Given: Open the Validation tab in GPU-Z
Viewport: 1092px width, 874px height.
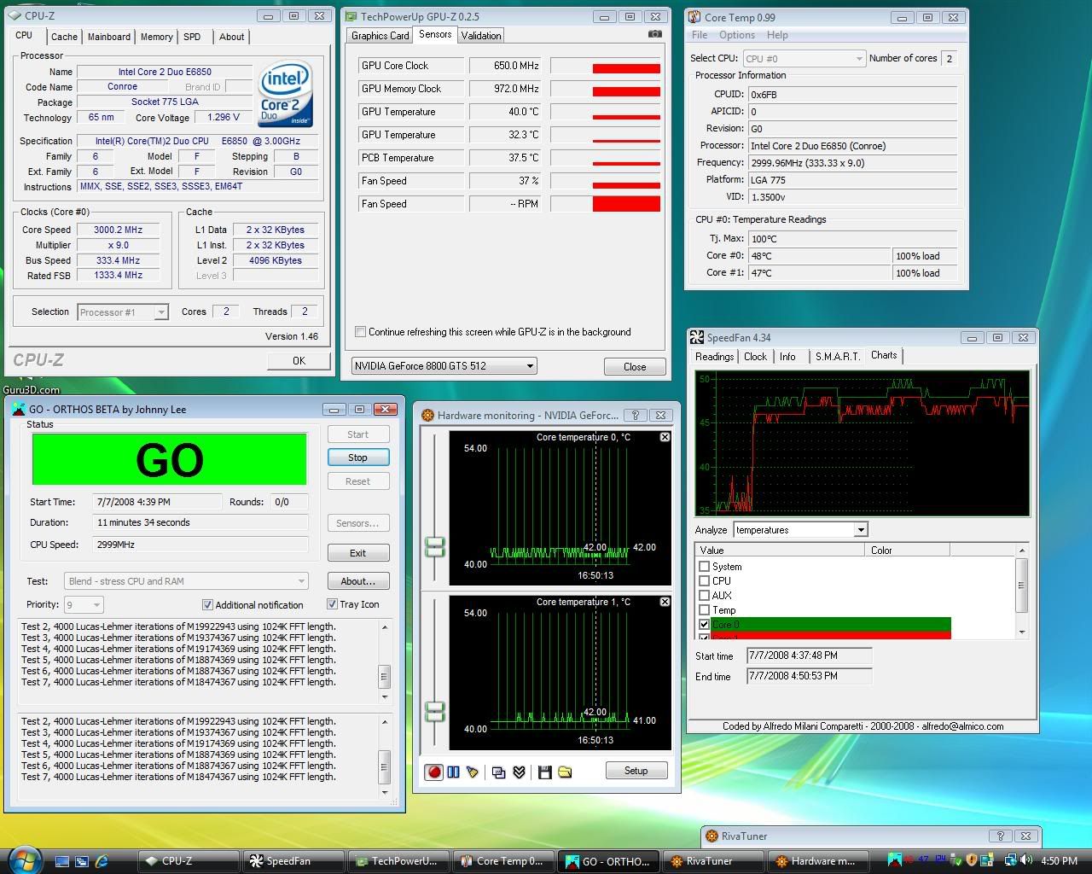Looking at the screenshot, I should 481,36.
